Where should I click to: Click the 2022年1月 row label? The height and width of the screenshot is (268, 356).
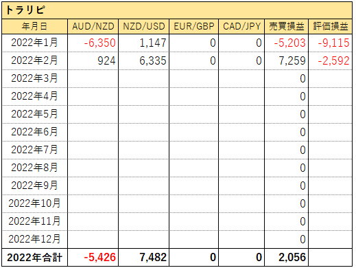tap(34, 43)
